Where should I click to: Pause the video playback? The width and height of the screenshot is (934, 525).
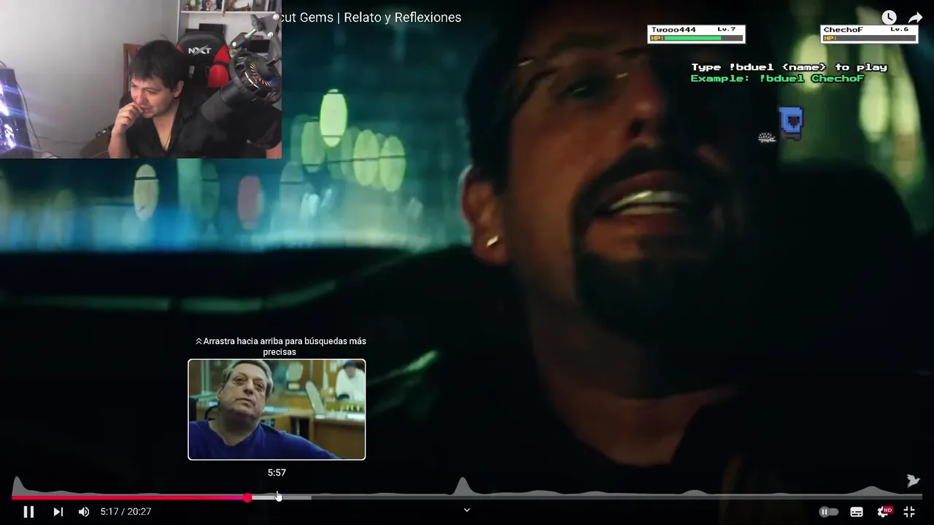(x=28, y=512)
